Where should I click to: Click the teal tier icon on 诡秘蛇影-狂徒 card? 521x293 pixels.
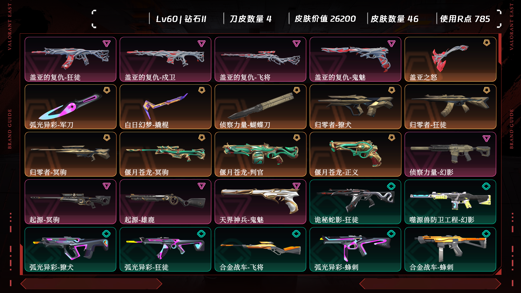click(391, 186)
